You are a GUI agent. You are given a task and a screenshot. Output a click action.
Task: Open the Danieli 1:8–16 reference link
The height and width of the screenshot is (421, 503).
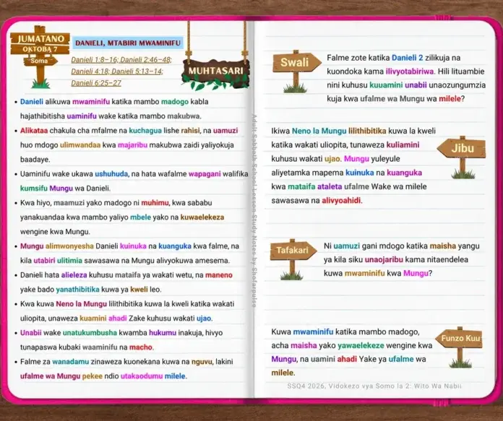pyautogui.click(x=95, y=60)
